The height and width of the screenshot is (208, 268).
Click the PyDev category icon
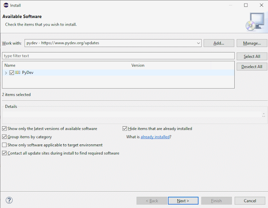pos(18,72)
